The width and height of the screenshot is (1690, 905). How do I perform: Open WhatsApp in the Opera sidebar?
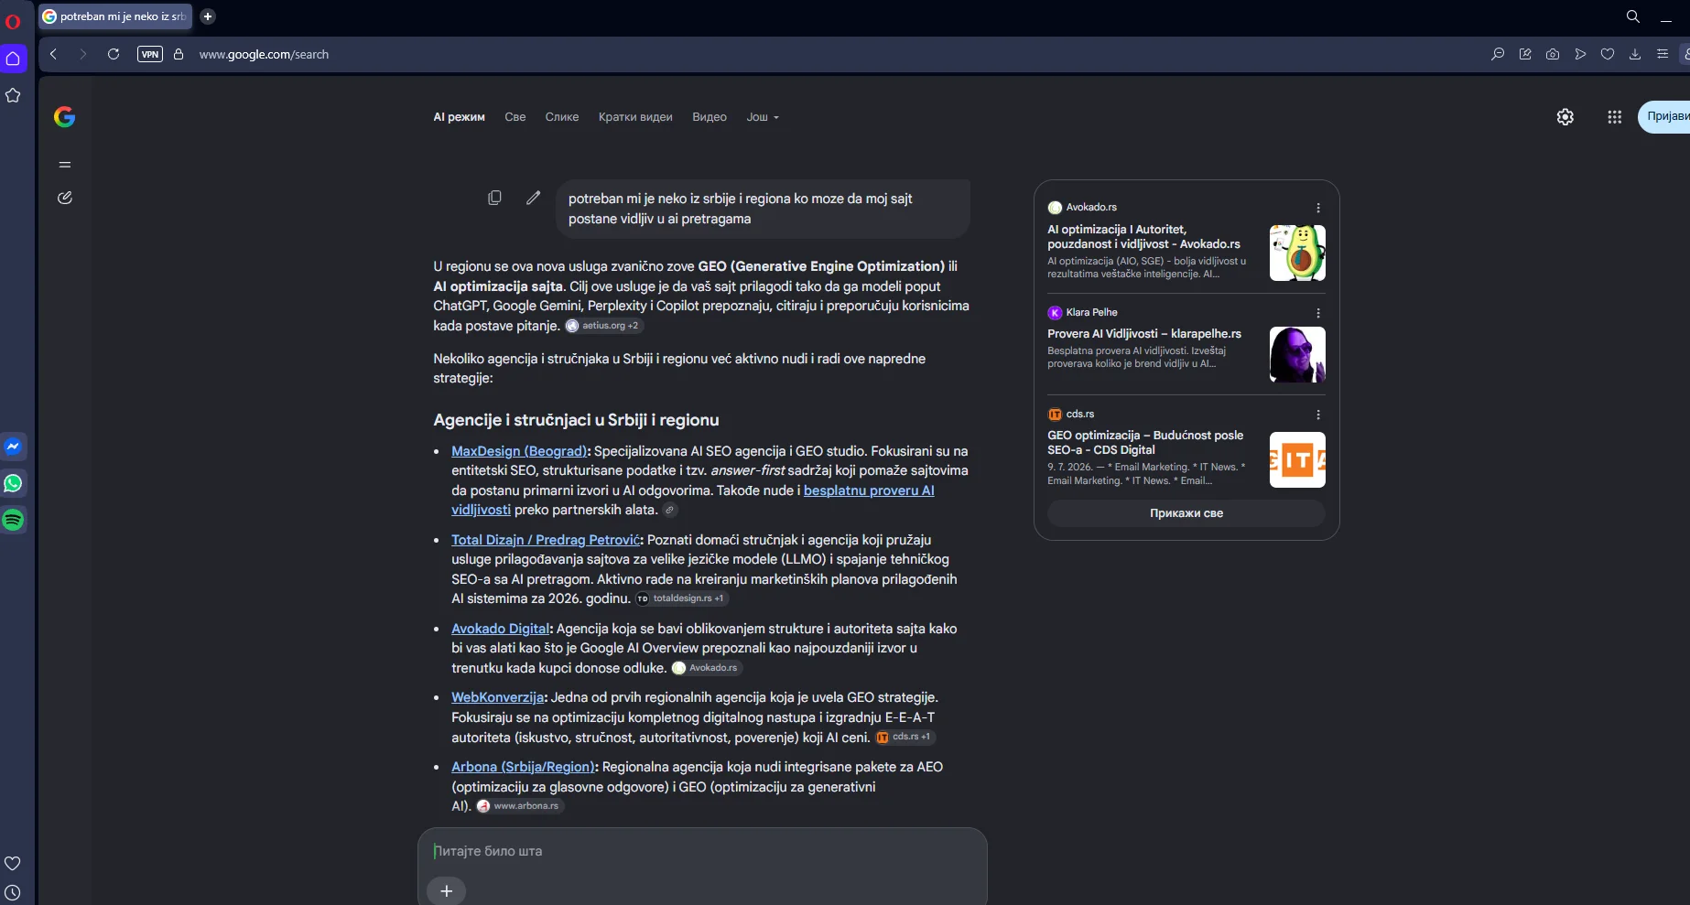pos(13,483)
